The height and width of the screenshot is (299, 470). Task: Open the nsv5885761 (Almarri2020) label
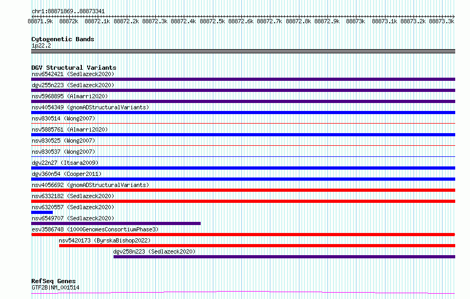(70, 129)
